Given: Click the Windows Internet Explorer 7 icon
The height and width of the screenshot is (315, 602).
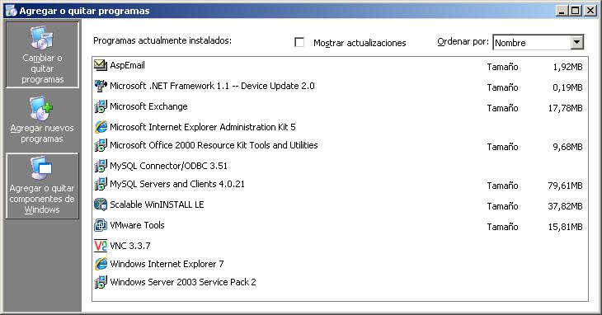Looking at the screenshot, I should pyautogui.click(x=101, y=264).
